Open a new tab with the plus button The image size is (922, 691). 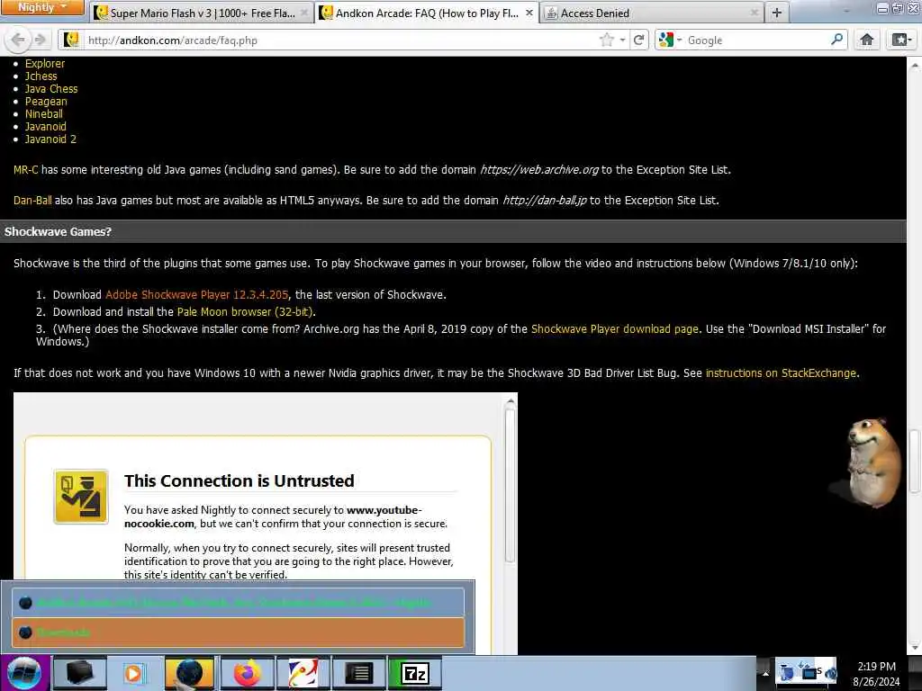pos(776,13)
